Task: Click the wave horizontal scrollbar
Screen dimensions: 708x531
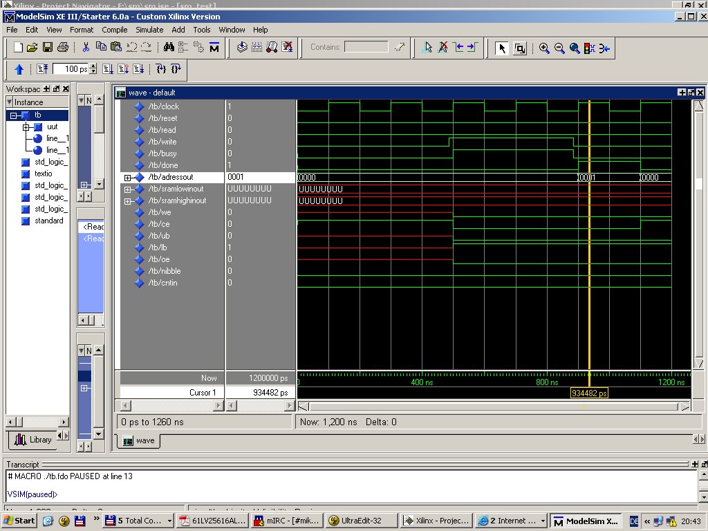Action: pos(494,407)
